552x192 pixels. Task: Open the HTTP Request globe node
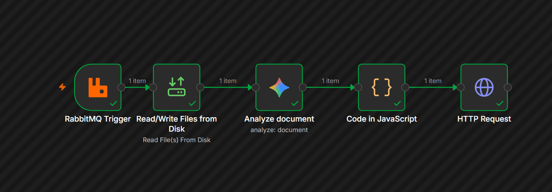[x=484, y=87]
